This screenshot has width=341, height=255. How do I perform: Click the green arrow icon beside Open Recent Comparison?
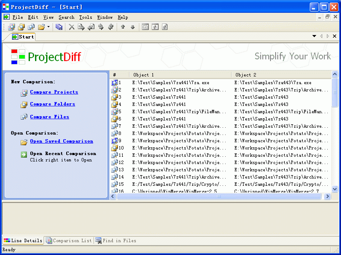[24, 154]
